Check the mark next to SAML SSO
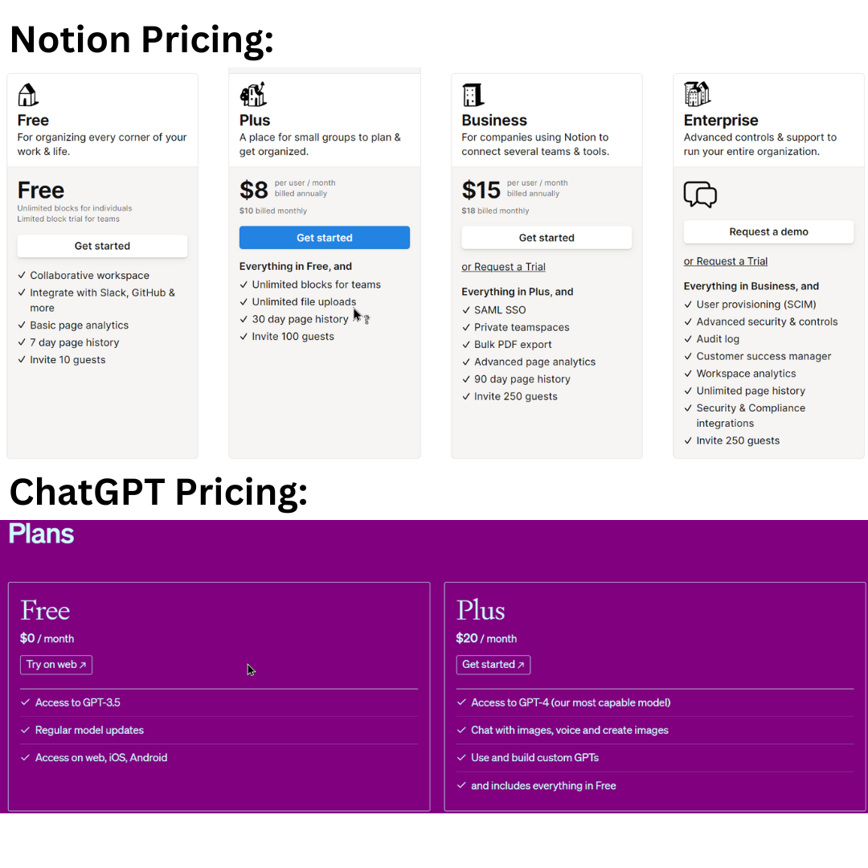The width and height of the screenshot is (868, 868). tap(465, 309)
